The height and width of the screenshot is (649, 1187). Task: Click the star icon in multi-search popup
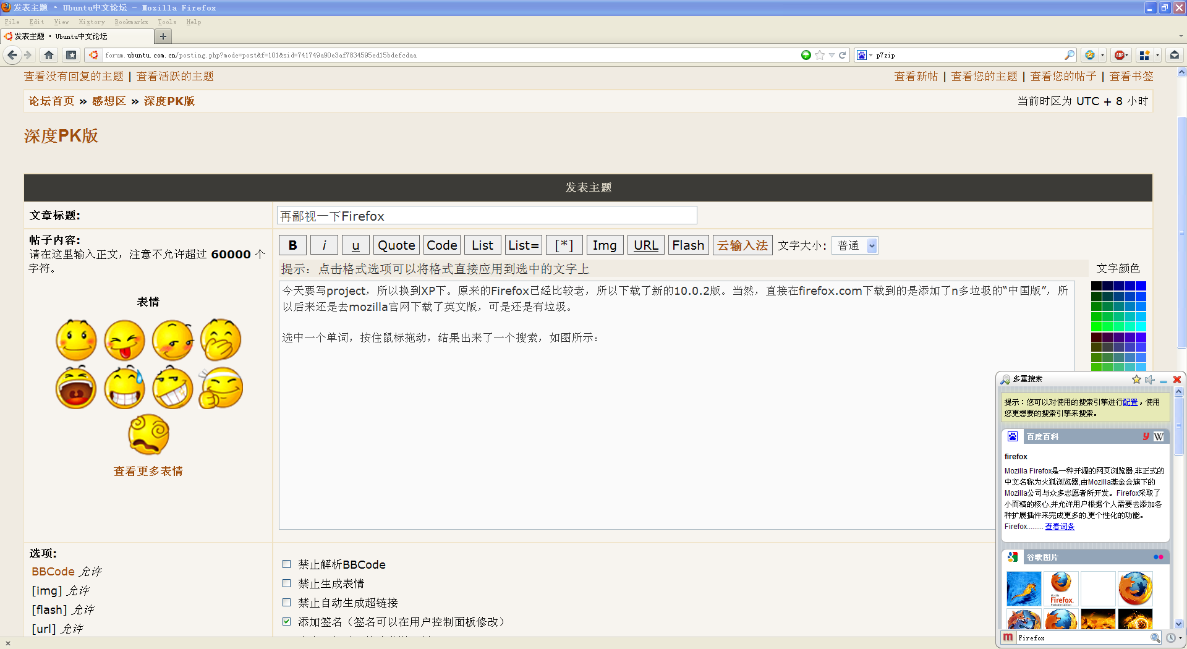click(x=1136, y=380)
